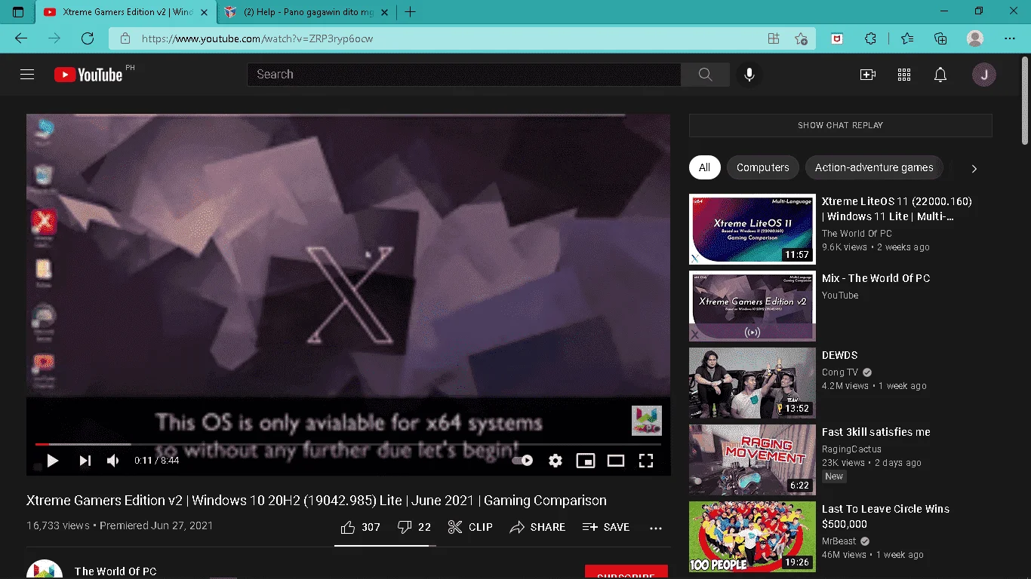
Task: Go to YouTube home via logo
Action: click(88, 75)
